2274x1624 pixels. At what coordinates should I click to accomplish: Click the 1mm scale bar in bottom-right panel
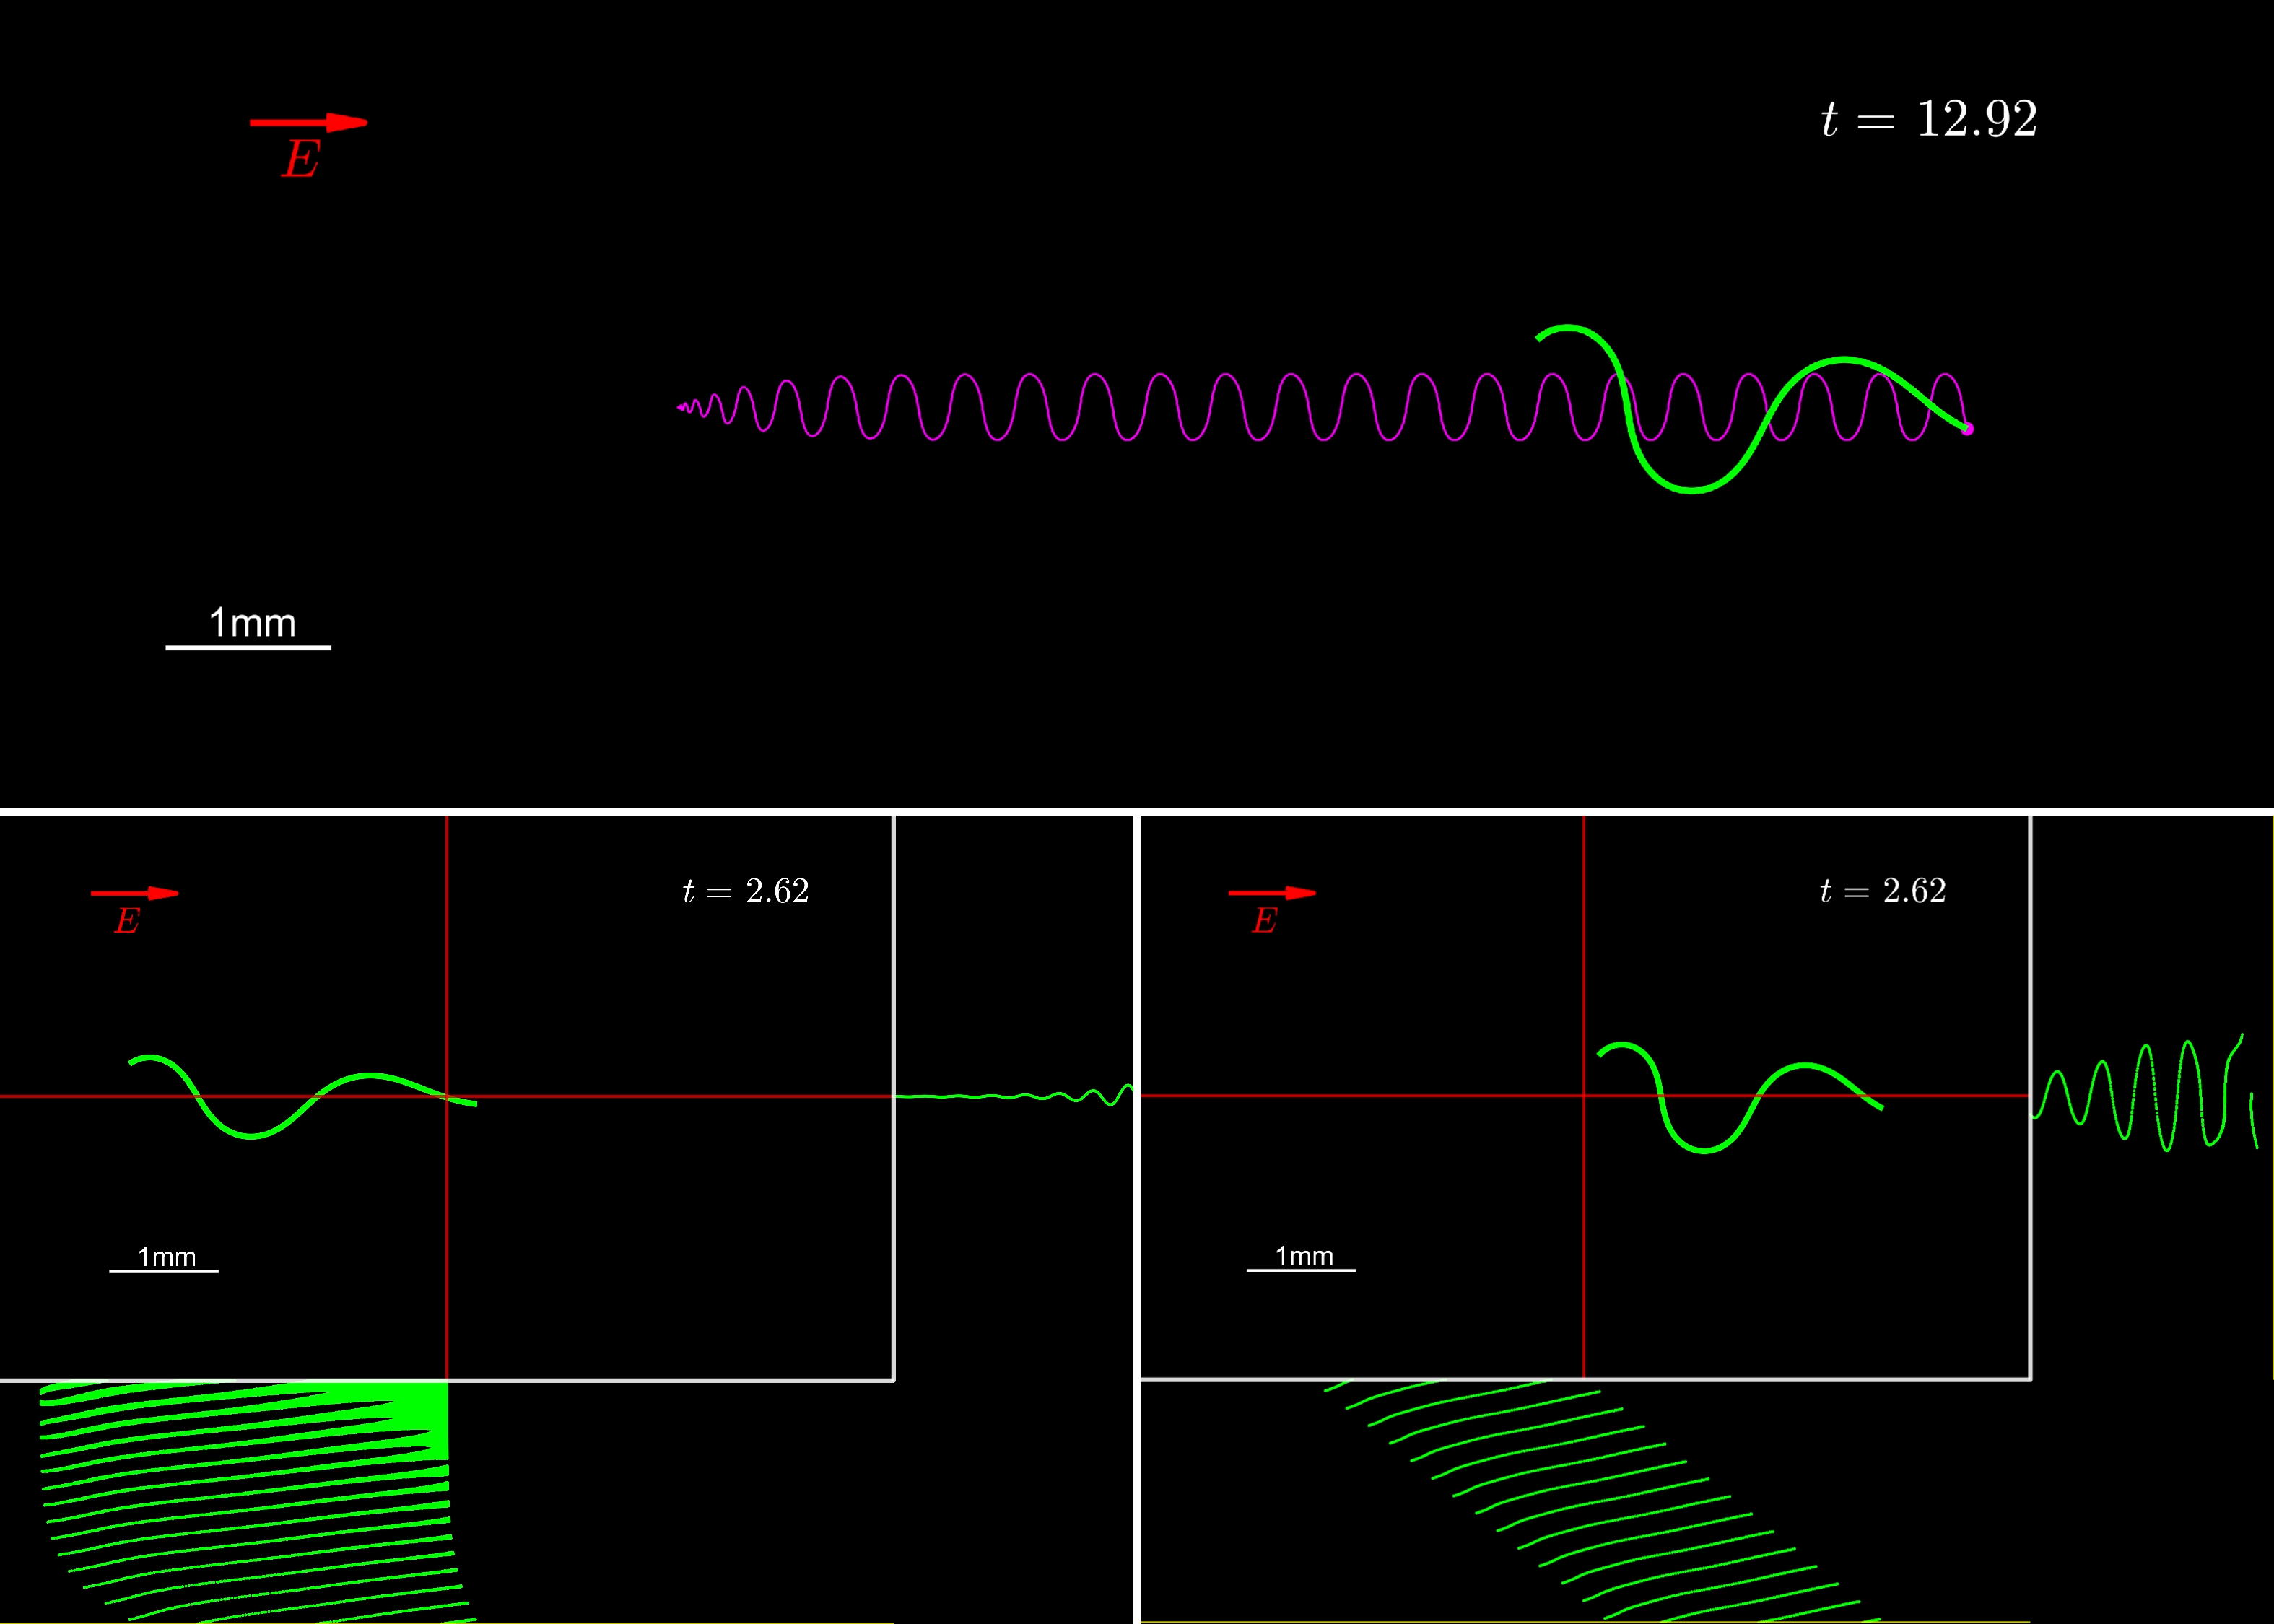(1301, 1269)
